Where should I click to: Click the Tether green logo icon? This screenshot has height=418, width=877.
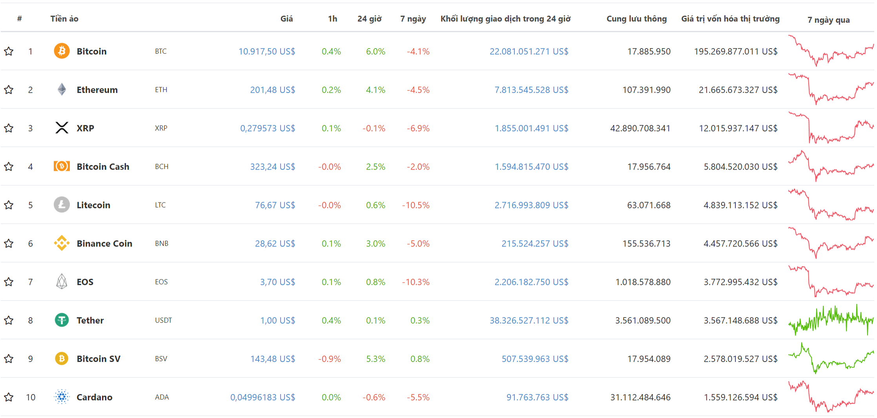coord(62,320)
